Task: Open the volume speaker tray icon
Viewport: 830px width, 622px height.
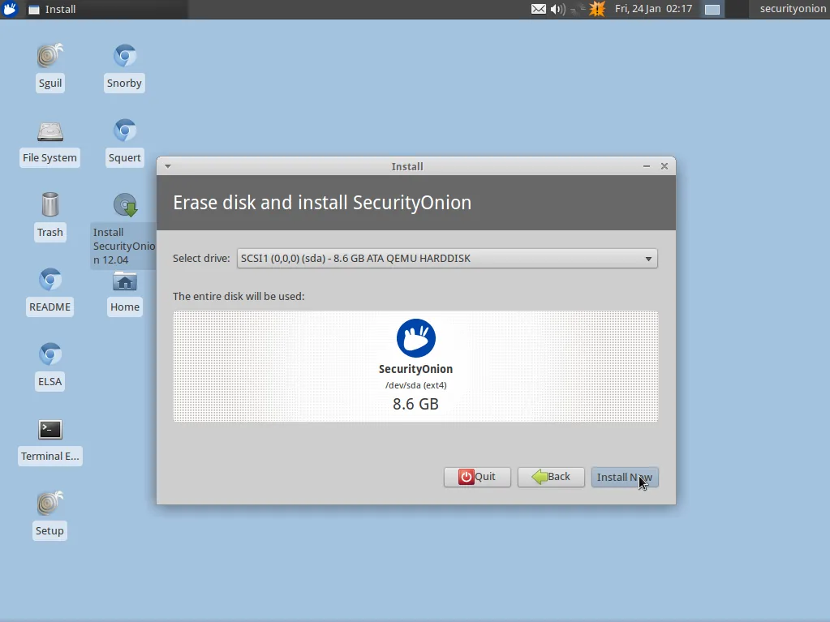Action: [x=557, y=9]
